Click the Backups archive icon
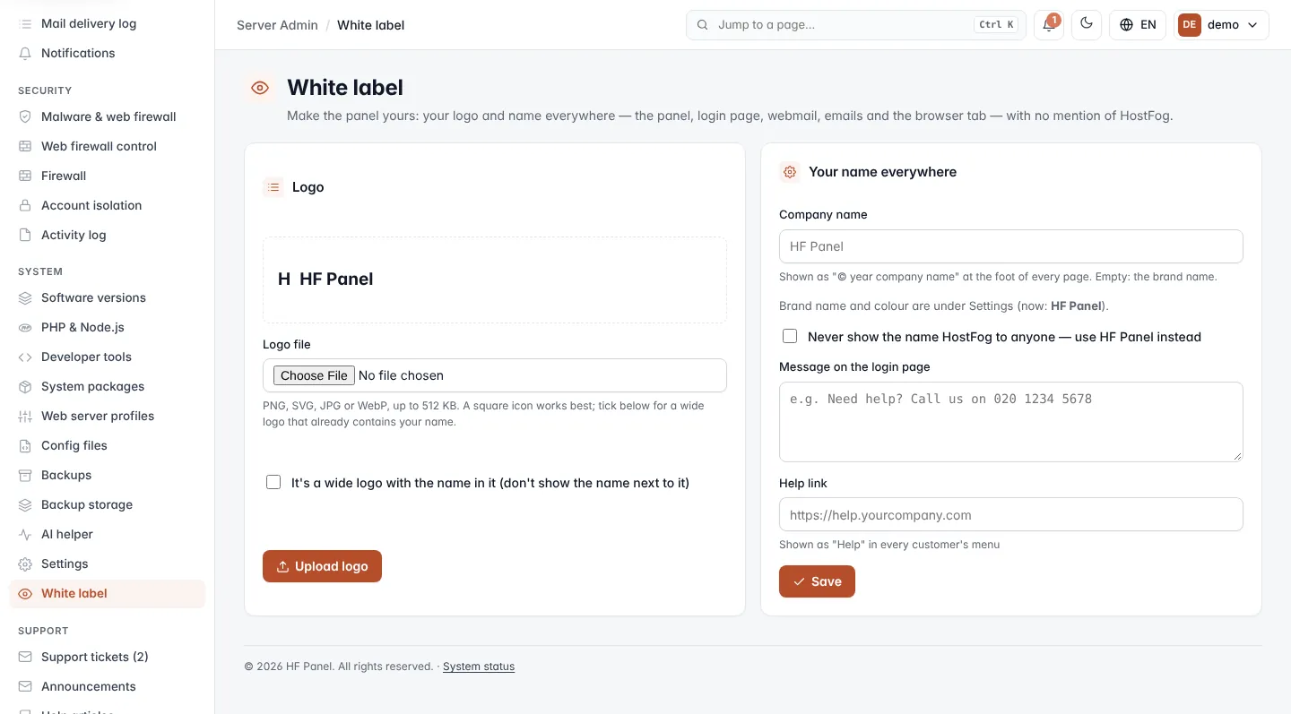The width and height of the screenshot is (1291, 714). [25, 475]
